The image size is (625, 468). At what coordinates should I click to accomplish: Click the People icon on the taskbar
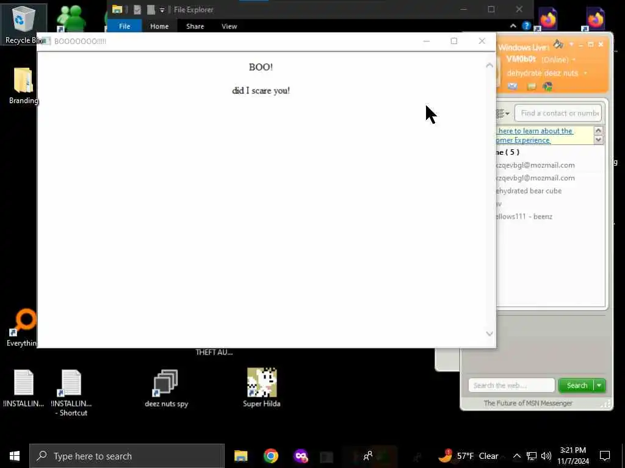[368, 456]
